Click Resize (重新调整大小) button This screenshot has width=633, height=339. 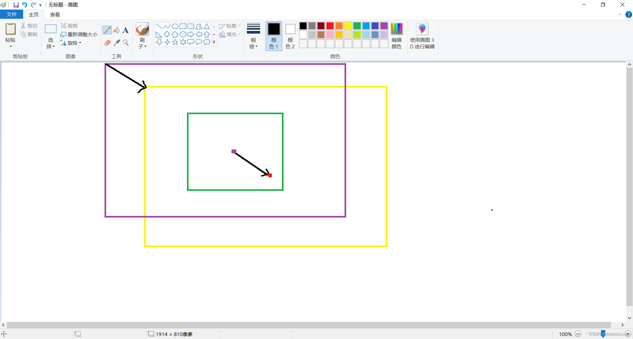[79, 34]
